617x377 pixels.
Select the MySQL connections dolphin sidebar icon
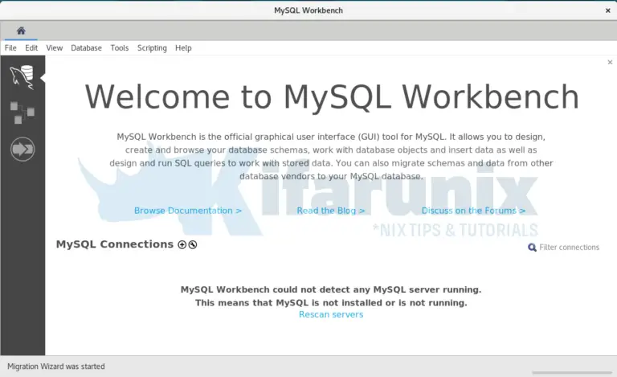pos(22,77)
